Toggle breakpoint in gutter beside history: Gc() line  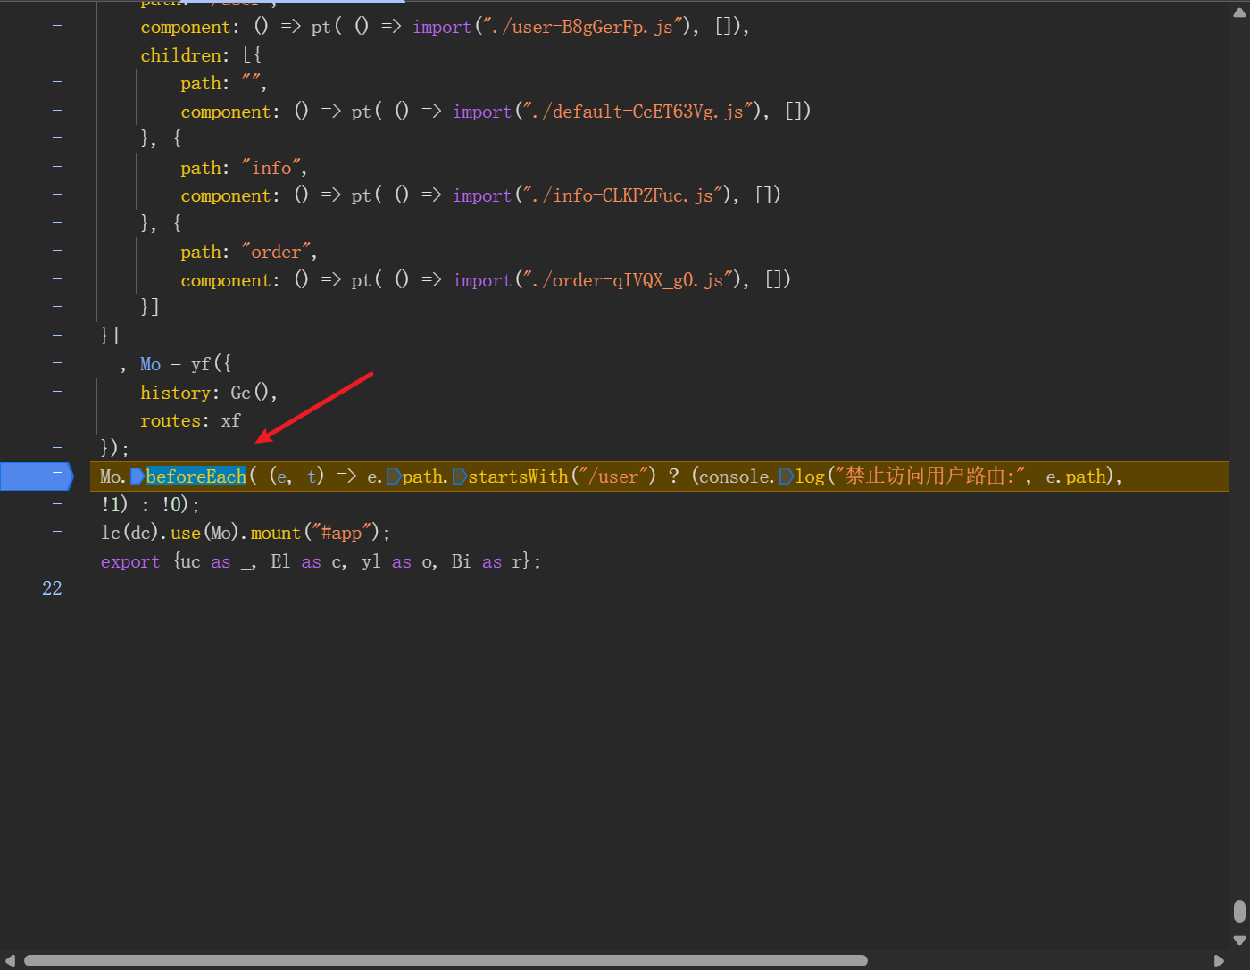[x=57, y=392]
